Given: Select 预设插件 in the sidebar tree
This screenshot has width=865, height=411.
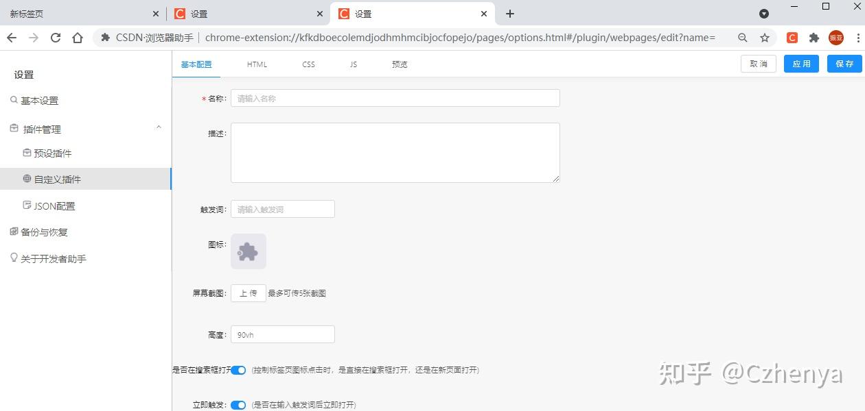Looking at the screenshot, I should coord(54,153).
